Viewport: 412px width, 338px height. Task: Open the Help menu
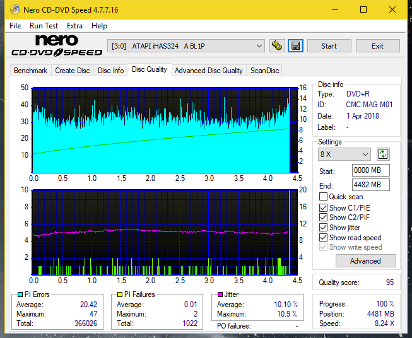99,26
